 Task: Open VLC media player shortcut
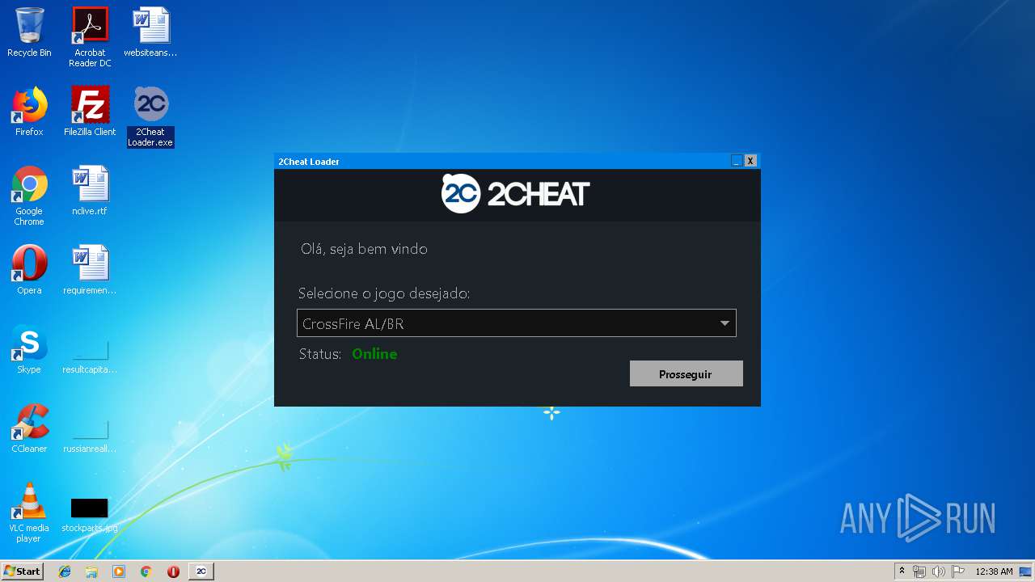pos(29,512)
